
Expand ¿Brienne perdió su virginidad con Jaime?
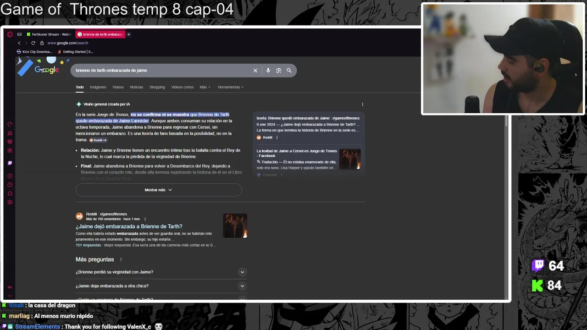161,272
